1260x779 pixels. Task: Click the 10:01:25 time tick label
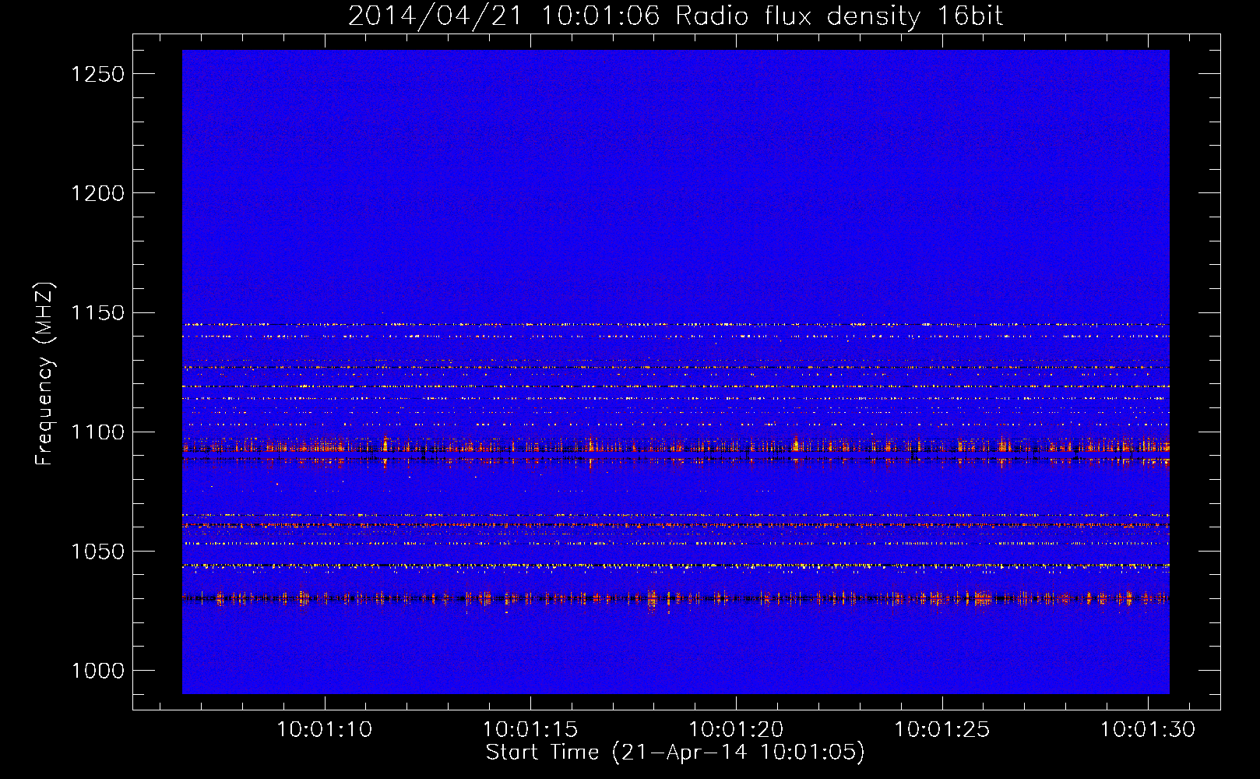coord(942,730)
